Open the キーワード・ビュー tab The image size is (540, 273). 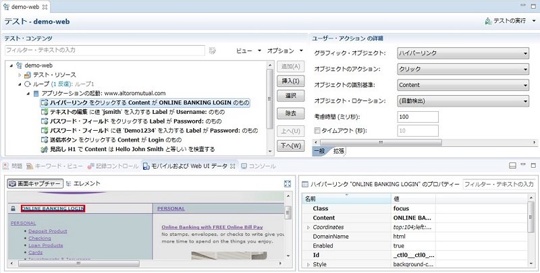pos(55,166)
